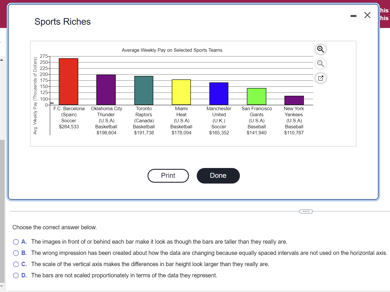Click the red F.C. Barcelona bar

point(68,81)
